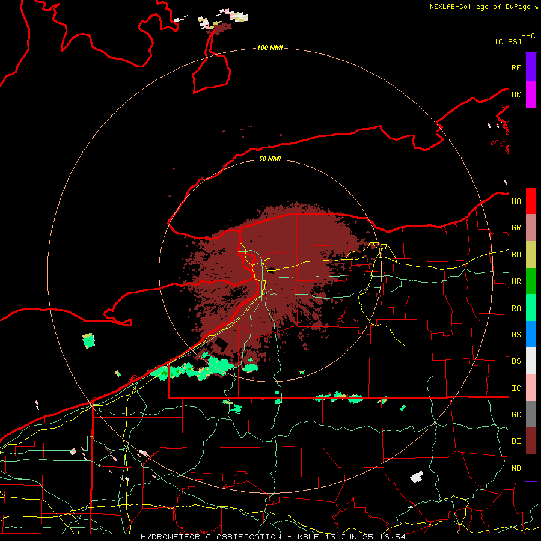Click the '13 JUN 25' date text

pyautogui.click(x=349, y=537)
